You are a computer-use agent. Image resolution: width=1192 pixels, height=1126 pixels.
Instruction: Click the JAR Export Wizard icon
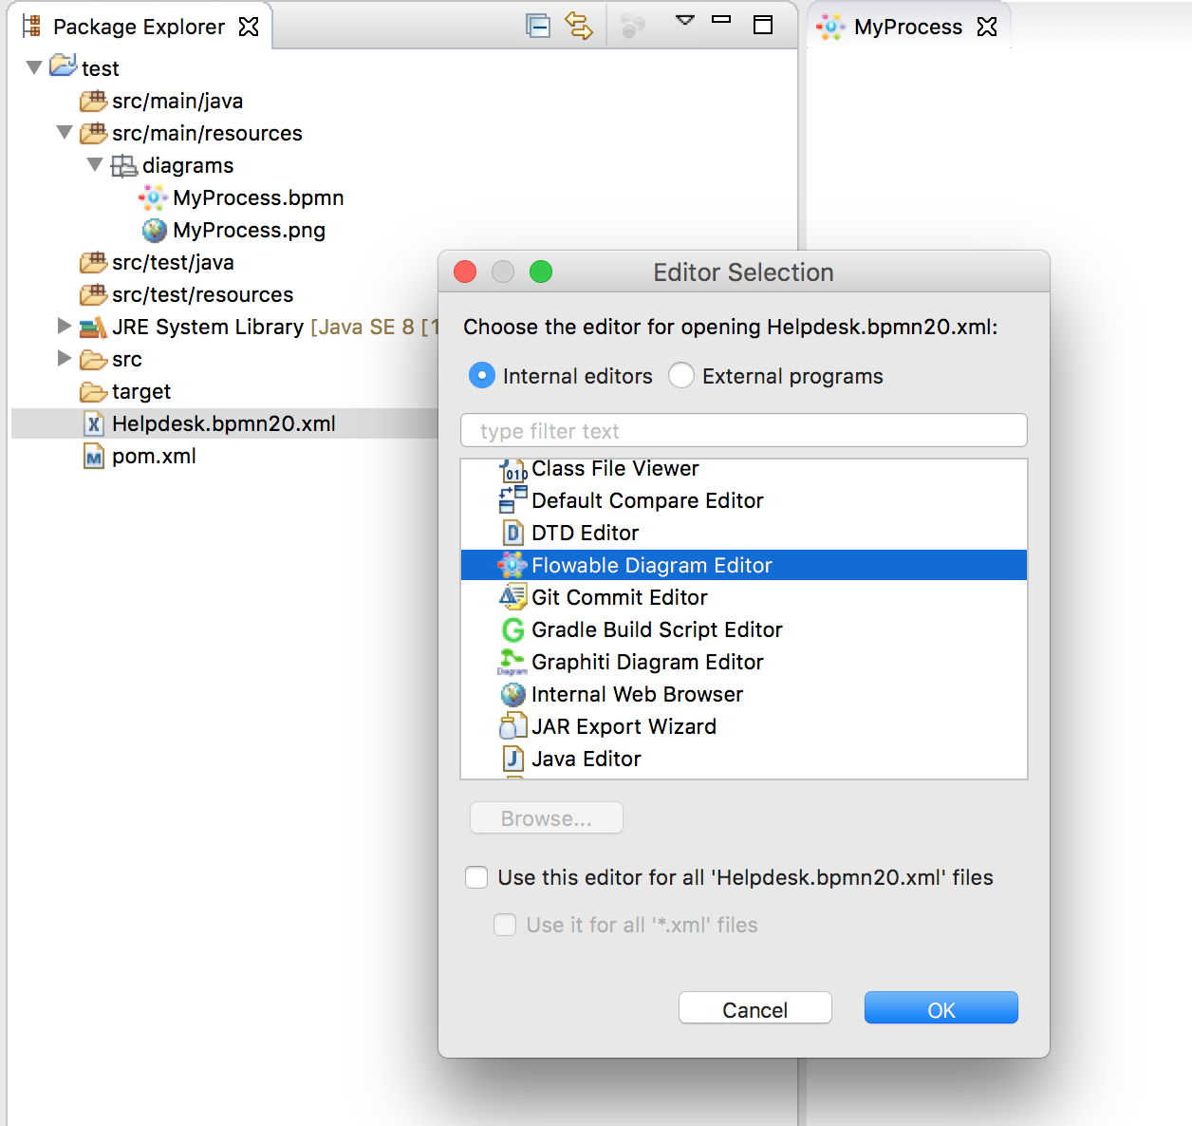point(512,725)
